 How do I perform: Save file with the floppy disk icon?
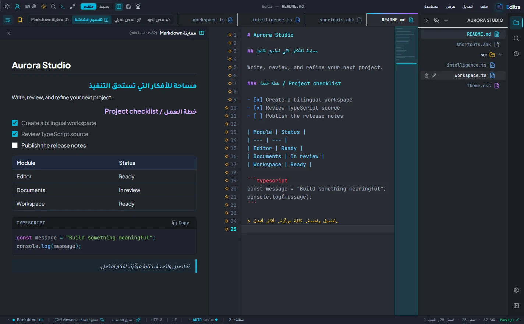(x=128, y=7)
